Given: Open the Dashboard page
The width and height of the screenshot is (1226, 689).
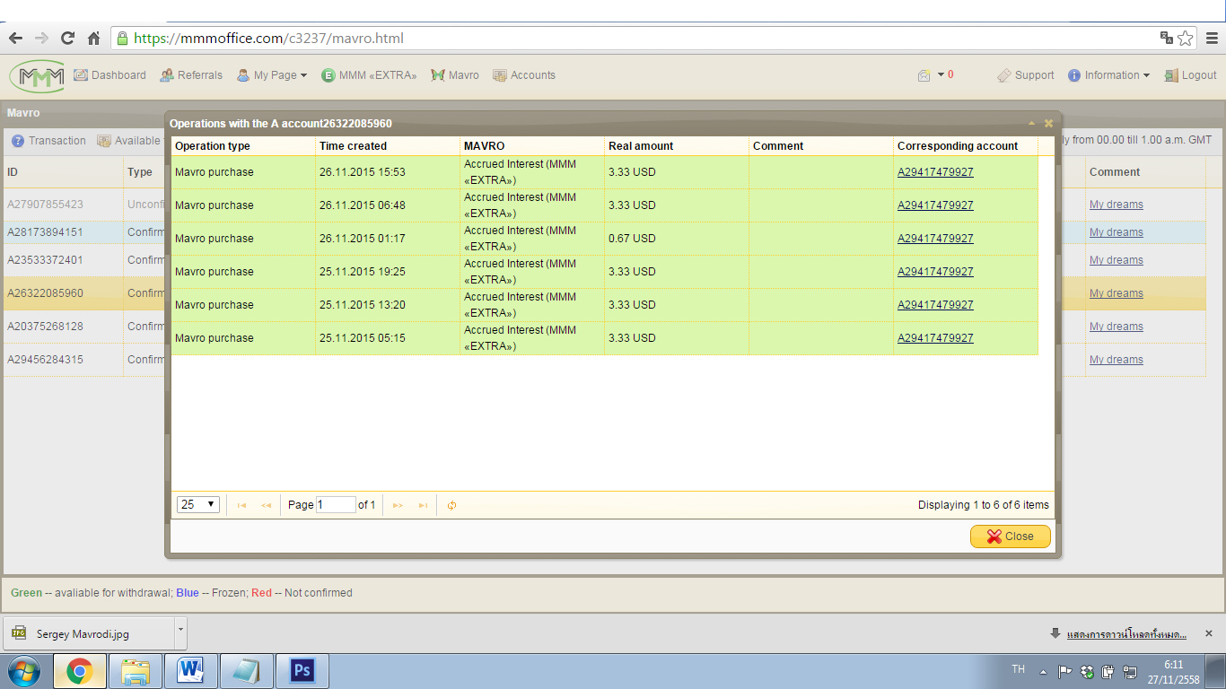Looking at the screenshot, I should pos(109,75).
